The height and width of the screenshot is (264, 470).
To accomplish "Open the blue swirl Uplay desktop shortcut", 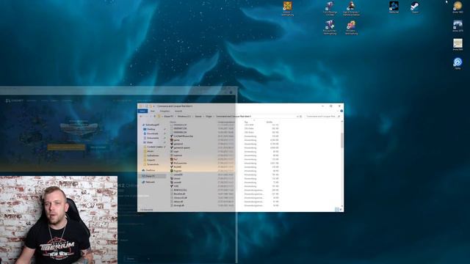I will (458, 64).
